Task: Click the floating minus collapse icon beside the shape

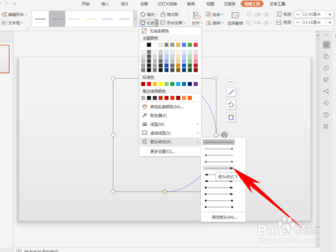Action: (x=231, y=82)
